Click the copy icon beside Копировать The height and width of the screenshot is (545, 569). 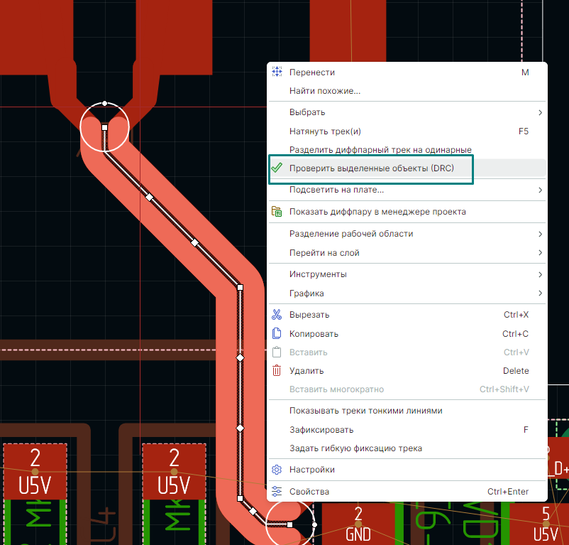tap(277, 333)
